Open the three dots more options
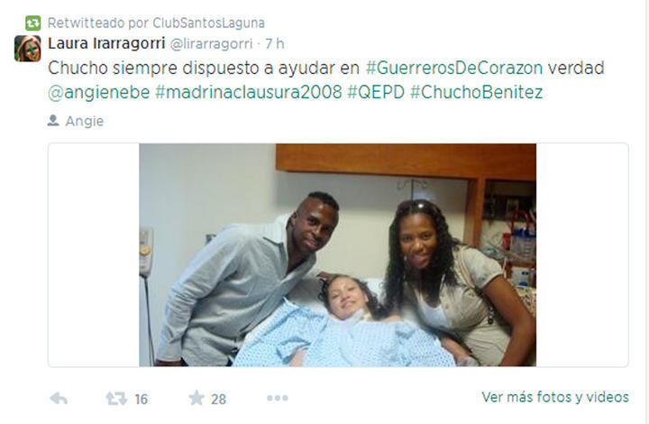649x424 pixels. 278,398
